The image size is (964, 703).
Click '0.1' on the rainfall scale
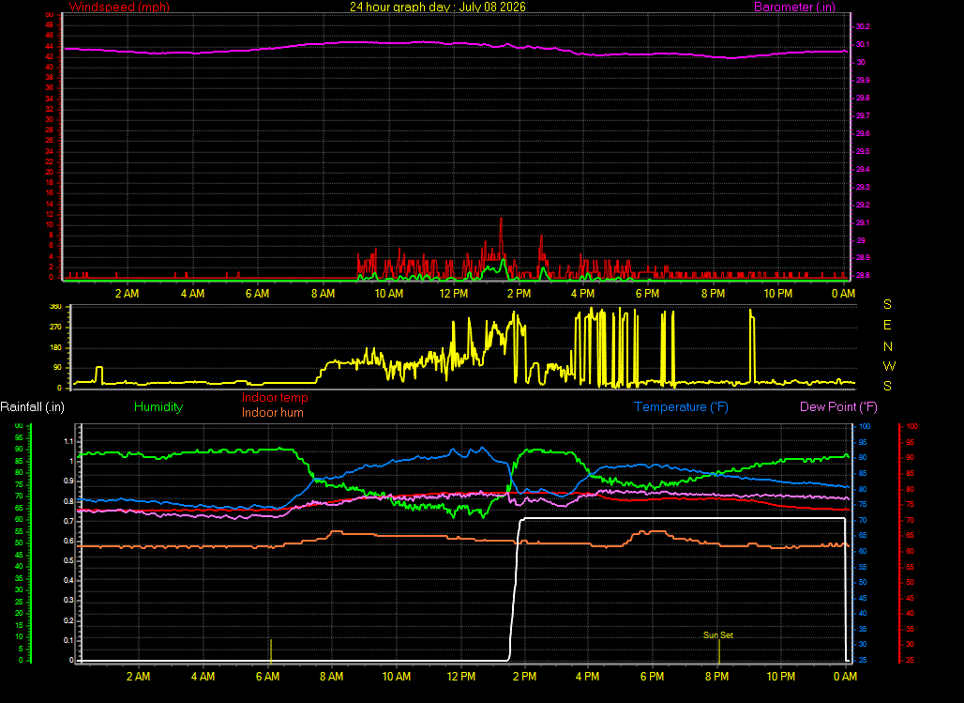point(67,640)
